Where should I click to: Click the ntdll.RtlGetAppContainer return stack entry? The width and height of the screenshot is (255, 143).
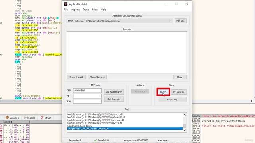pyautogui.click(x=228, y=126)
